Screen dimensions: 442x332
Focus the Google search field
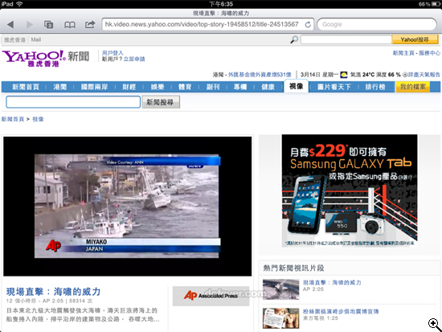(377, 24)
